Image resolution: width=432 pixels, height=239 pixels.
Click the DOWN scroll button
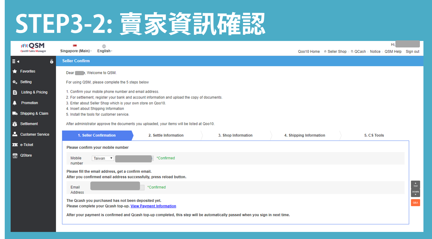pyautogui.click(x=415, y=193)
